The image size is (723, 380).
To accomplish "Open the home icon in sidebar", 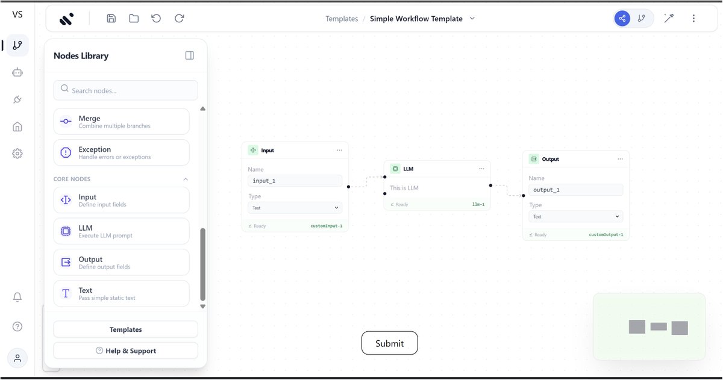I will click(17, 126).
